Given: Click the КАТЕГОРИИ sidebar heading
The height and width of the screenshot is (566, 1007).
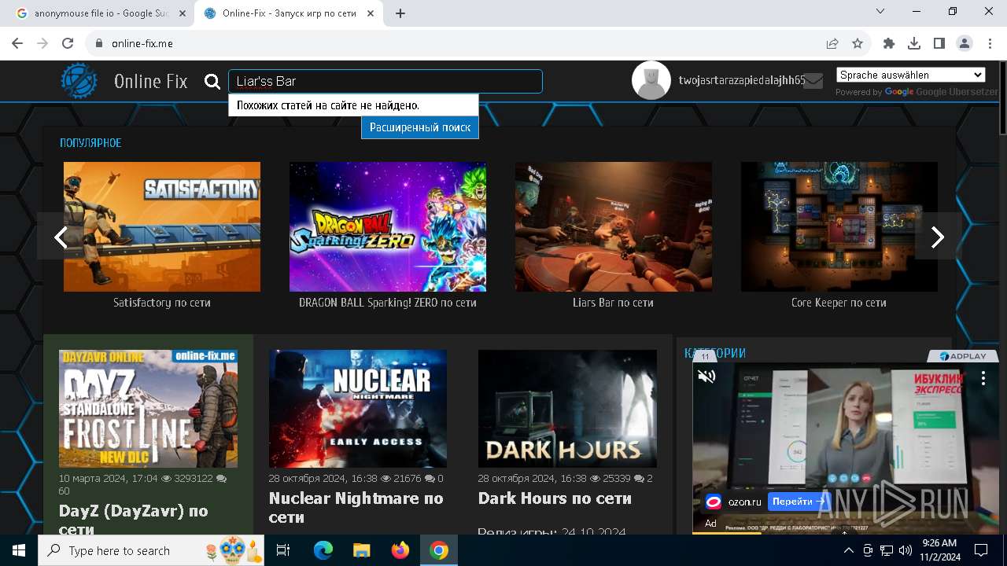Looking at the screenshot, I should click(x=715, y=354).
